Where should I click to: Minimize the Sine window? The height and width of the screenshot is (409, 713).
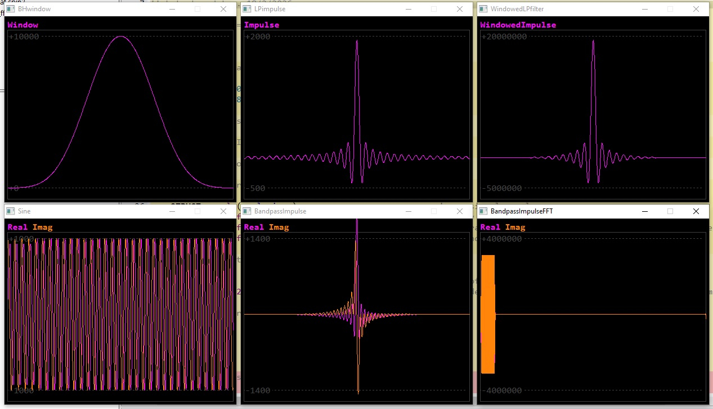pyautogui.click(x=172, y=211)
